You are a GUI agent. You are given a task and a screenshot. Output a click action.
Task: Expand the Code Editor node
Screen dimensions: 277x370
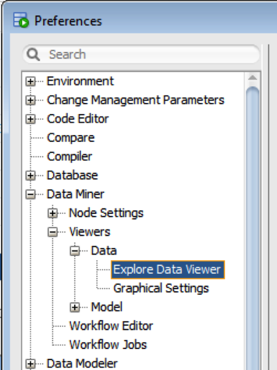coord(30,119)
